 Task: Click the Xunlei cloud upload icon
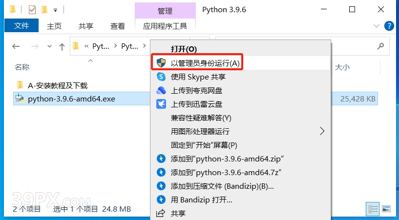pos(161,104)
